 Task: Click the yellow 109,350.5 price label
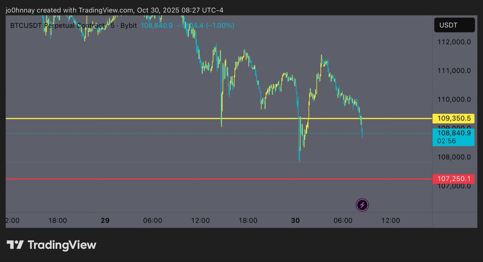coord(454,119)
